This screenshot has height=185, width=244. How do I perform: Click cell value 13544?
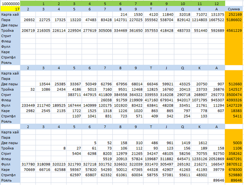coord(44,84)
